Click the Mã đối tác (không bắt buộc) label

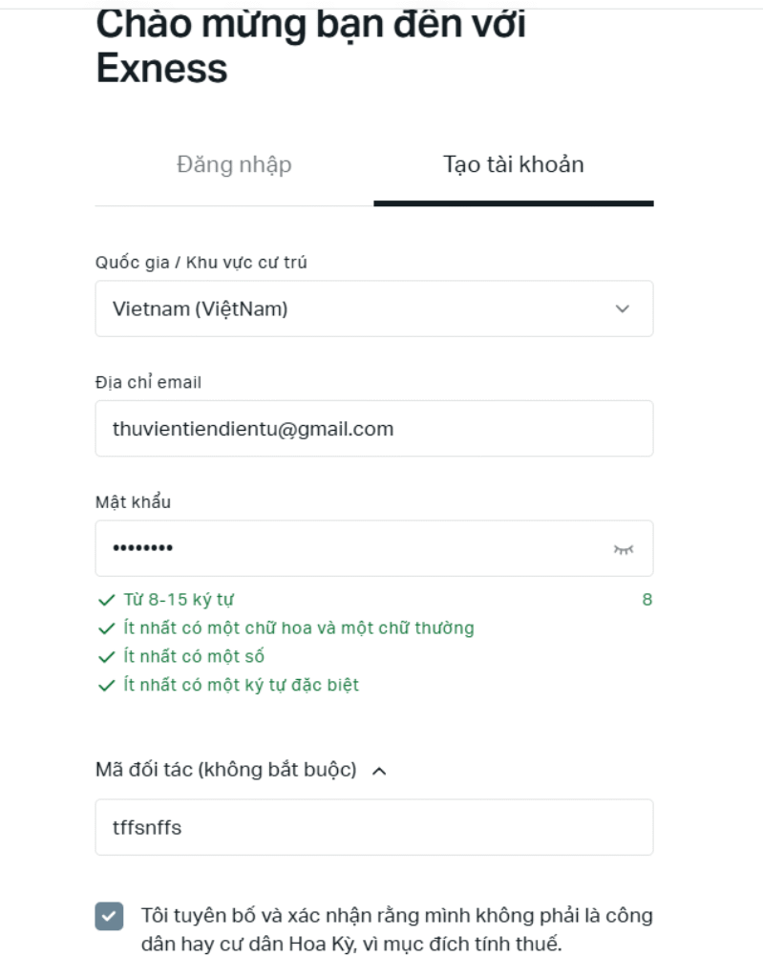click(226, 770)
